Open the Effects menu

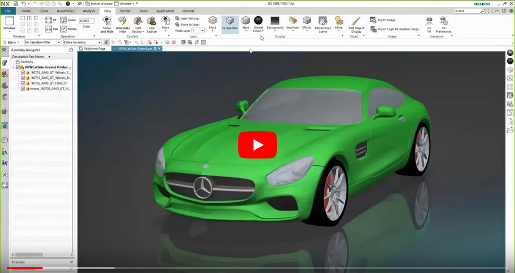point(307,23)
